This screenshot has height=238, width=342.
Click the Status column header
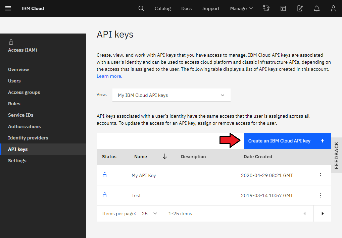[109, 157]
